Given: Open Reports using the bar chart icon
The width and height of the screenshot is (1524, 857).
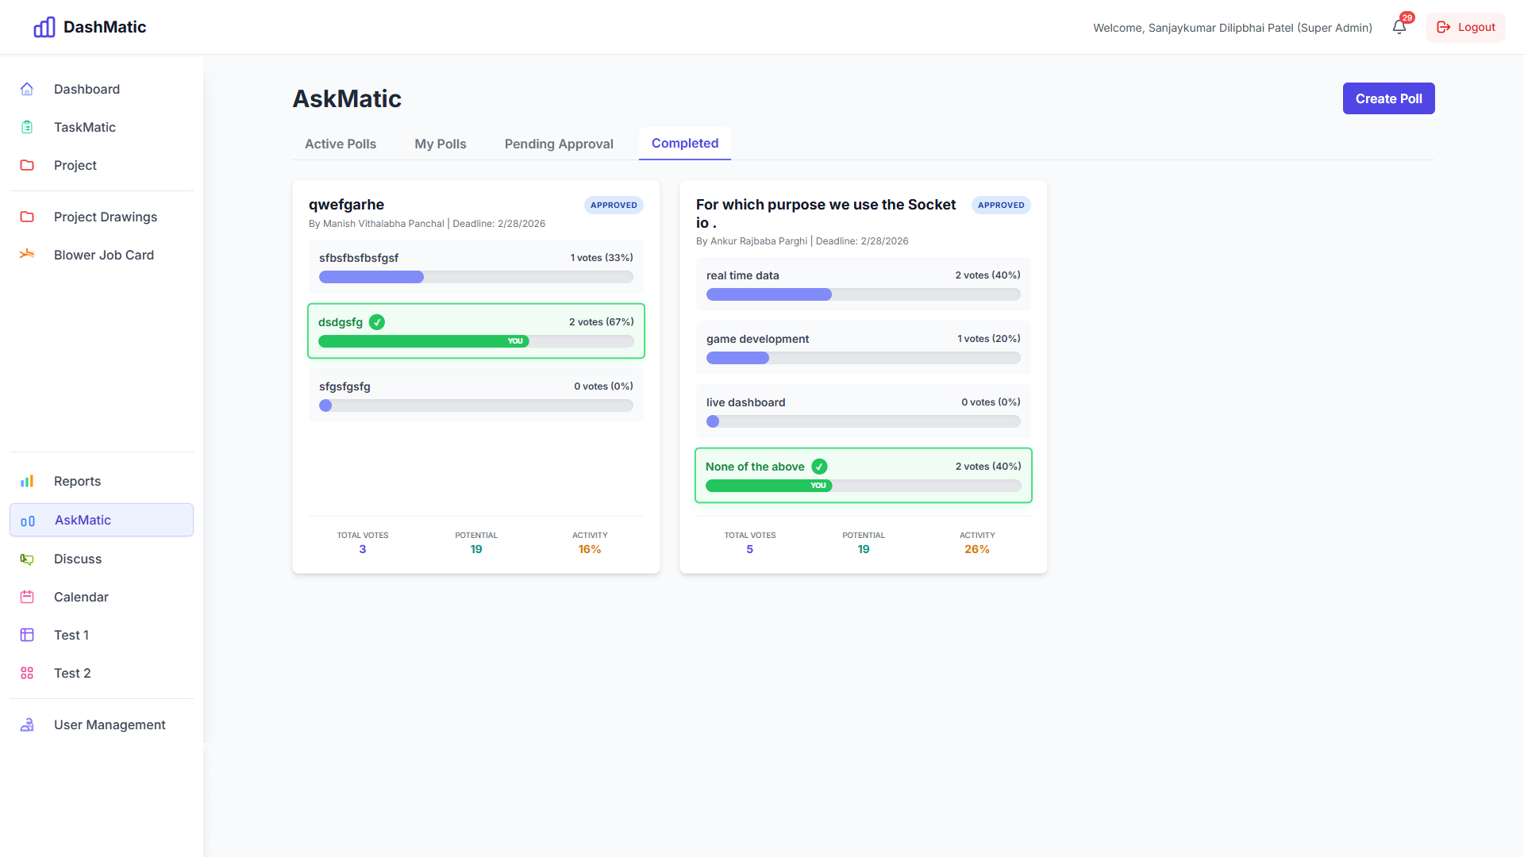Looking at the screenshot, I should click(27, 481).
